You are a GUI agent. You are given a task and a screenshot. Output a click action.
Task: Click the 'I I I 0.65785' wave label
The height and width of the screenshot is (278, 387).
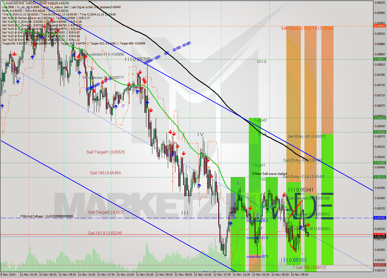(x=138, y=59)
